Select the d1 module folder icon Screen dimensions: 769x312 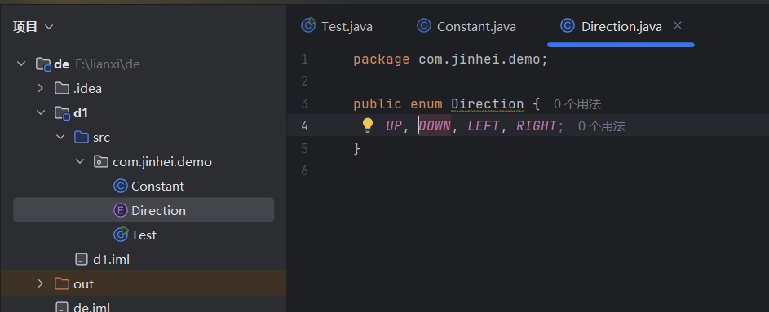(x=62, y=113)
